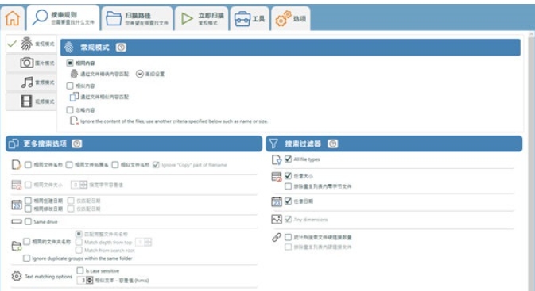This screenshot has width=535, height=291.
Task: Enable the Same drive checkbox
Action: pyautogui.click(x=28, y=221)
